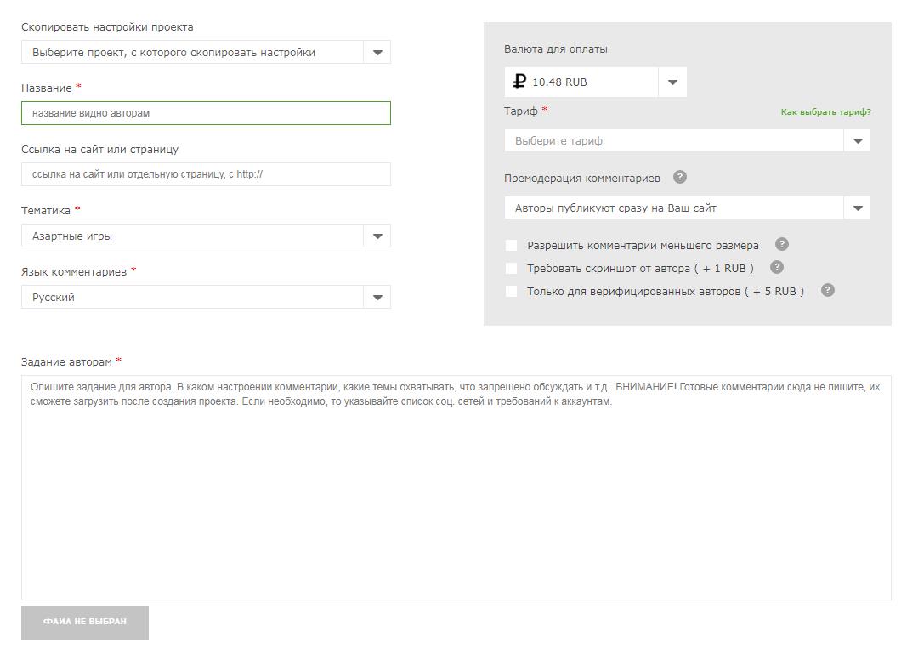Click help icon next to Премодерация комментариев
907x654 pixels.
tap(680, 177)
